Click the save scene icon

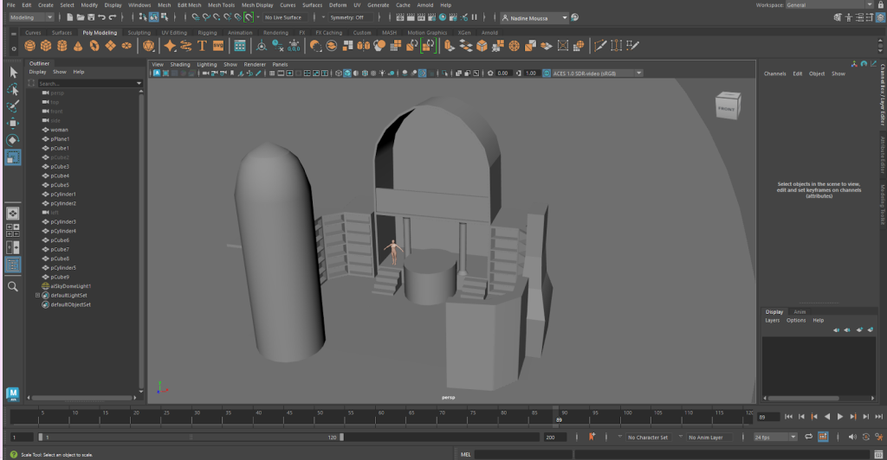click(91, 17)
